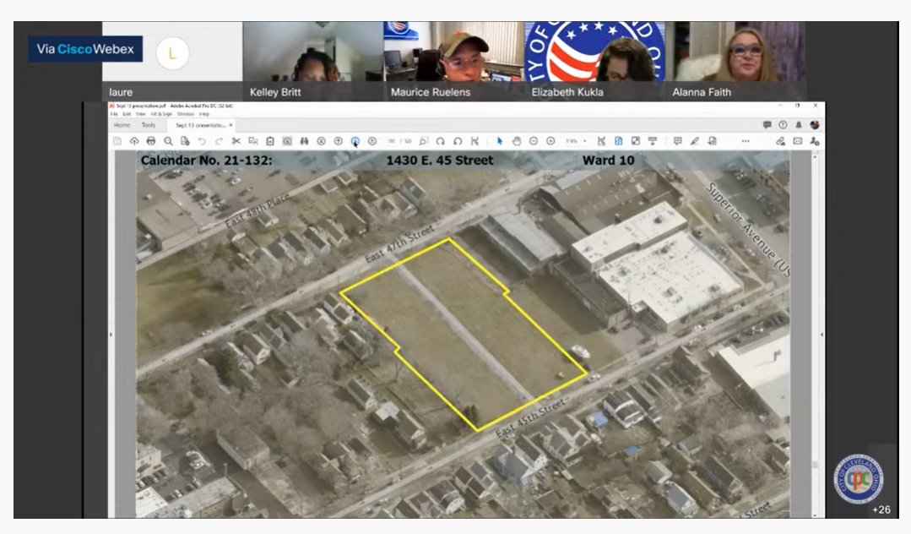Viewport: 911px width, 534px height.
Task: Click the magnifier search icon near Print
Action: tap(169, 141)
